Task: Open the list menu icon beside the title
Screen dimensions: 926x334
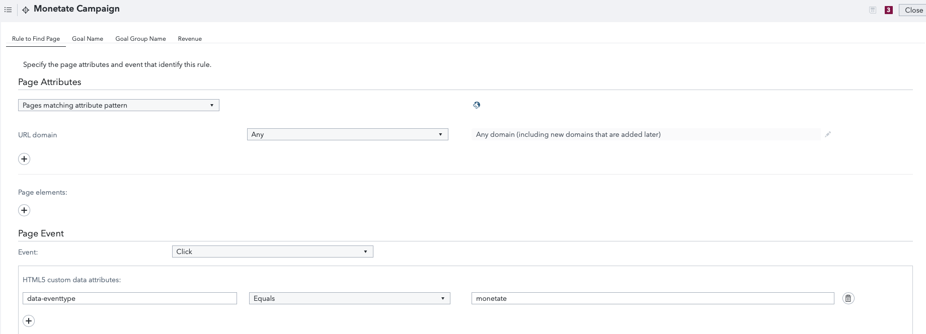Action: click(x=8, y=10)
